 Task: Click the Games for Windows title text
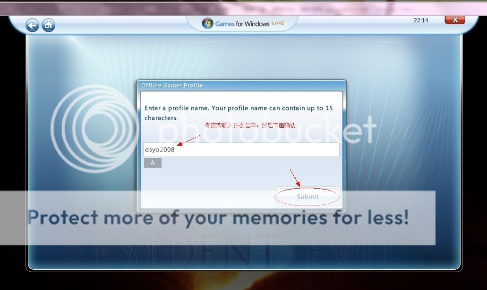click(x=242, y=24)
